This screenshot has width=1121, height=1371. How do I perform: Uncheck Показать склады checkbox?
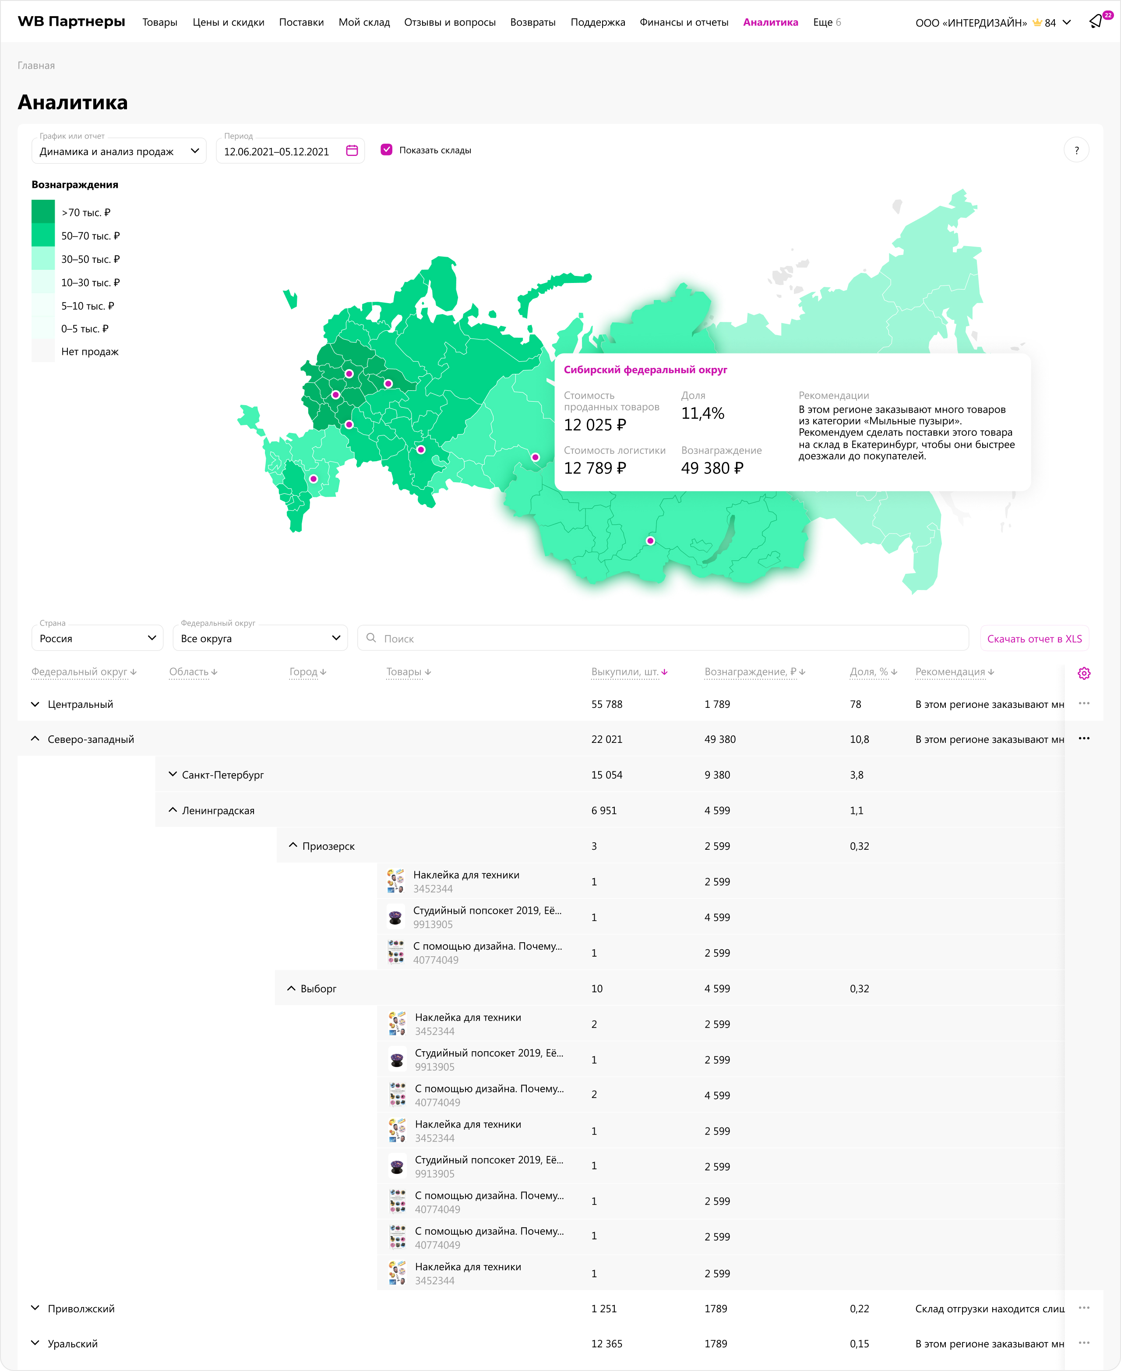(x=387, y=150)
